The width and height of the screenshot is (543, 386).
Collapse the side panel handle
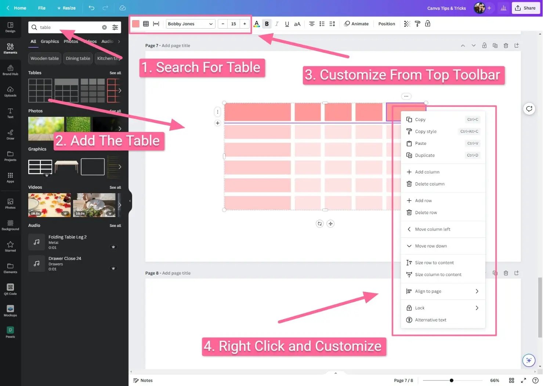click(130, 201)
